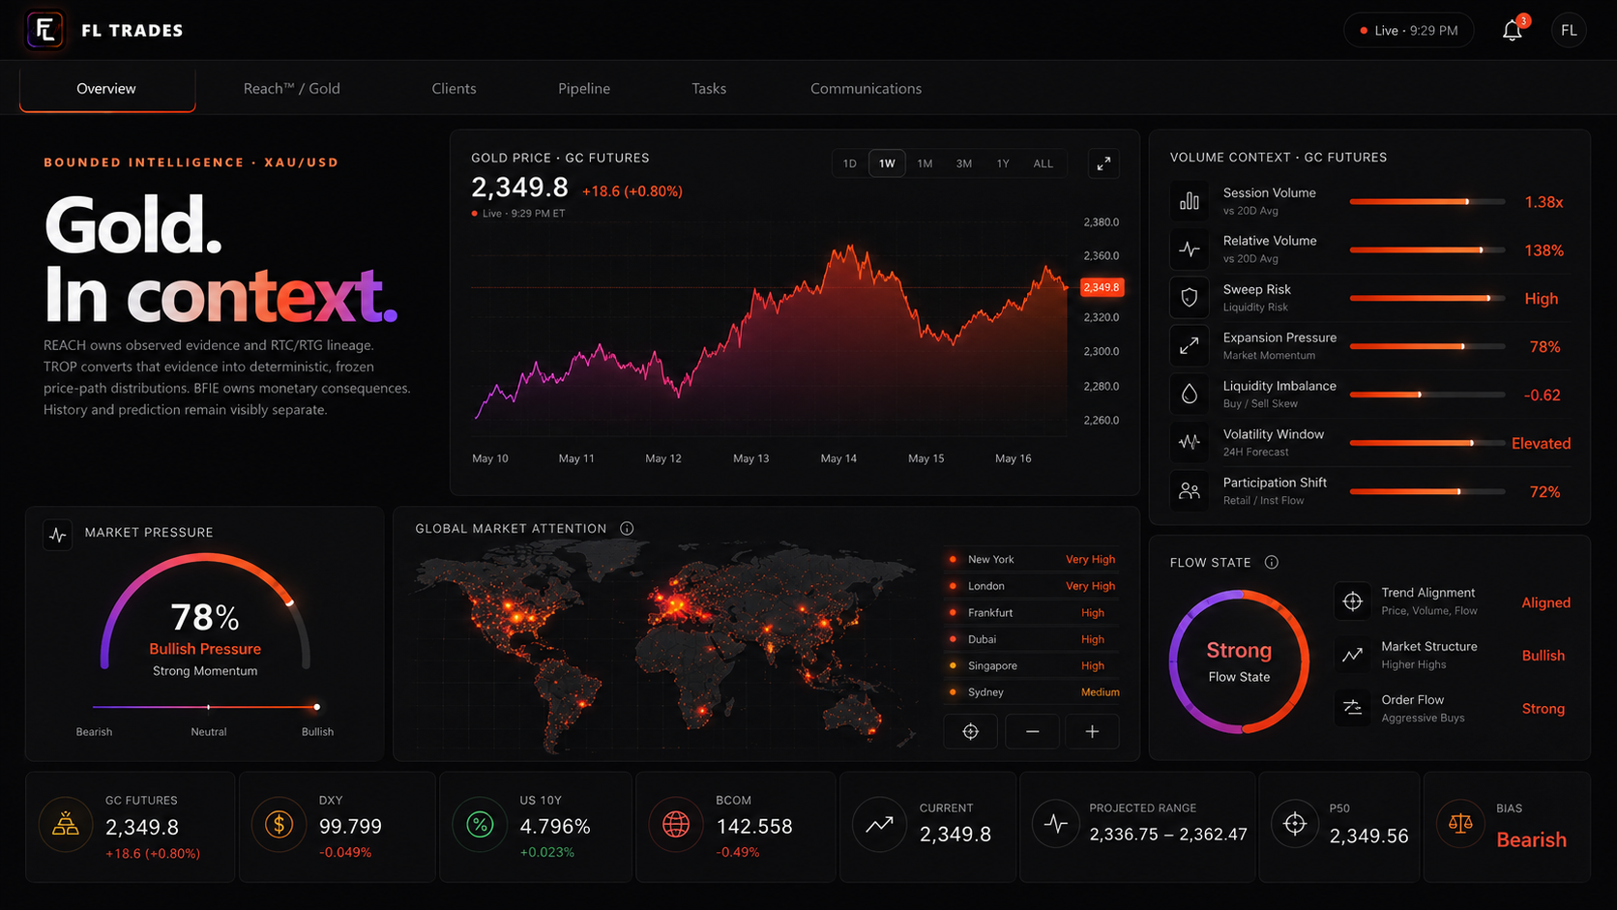Open the FL user avatar menu
The image size is (1617, 910).
pos(1569,30)
